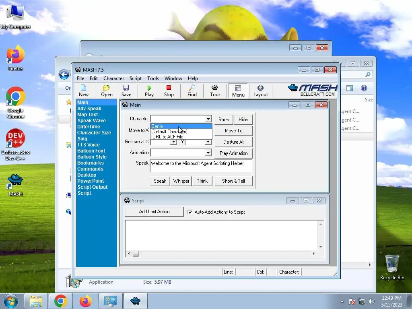Click the Show & Tell button
Screen dimensions: 412x309
(234, 181)
